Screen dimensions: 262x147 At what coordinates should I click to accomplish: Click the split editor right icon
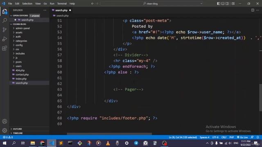tap(253, 10)
